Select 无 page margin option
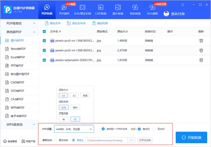This screenshot has height=147, width=211. click(75, 119)
